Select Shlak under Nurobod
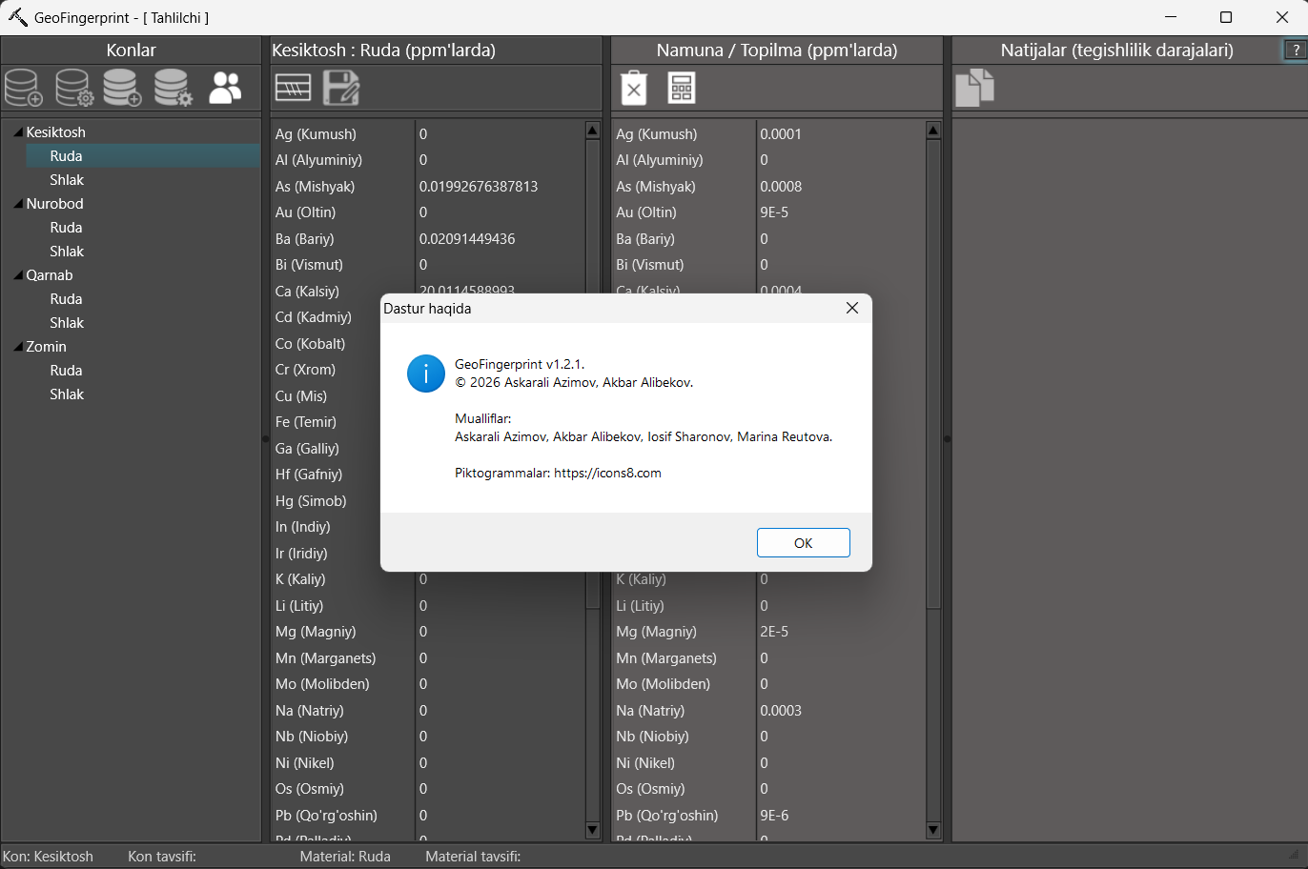The image size is (1308, 869). (x=67, y=252)
